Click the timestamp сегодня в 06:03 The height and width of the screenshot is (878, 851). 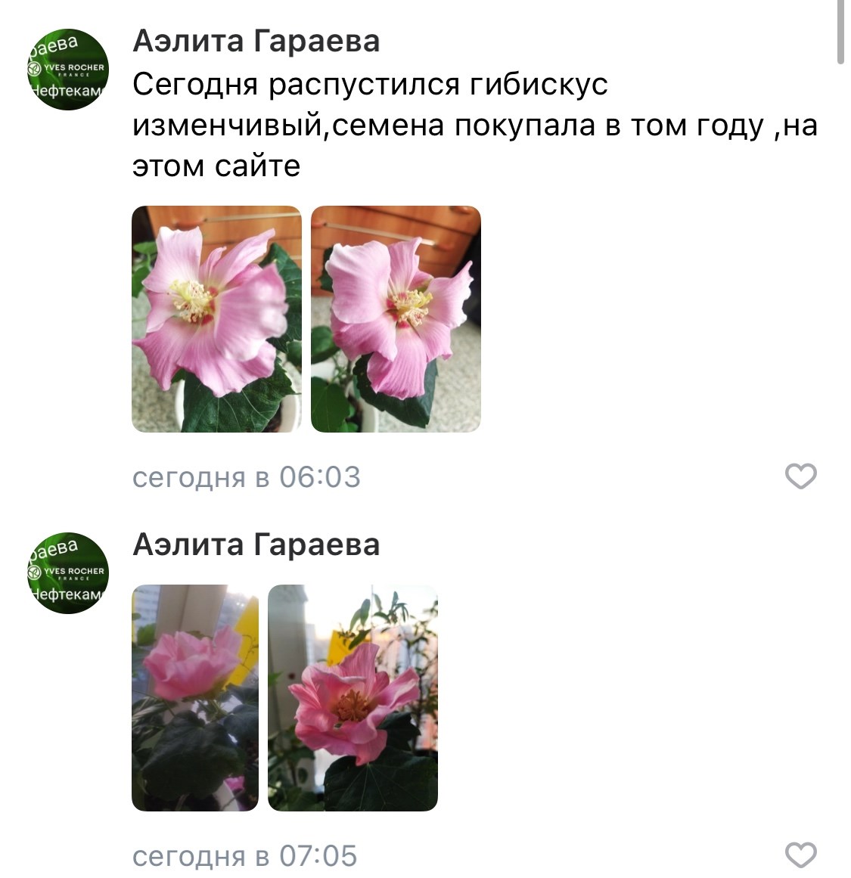[247, 477]
